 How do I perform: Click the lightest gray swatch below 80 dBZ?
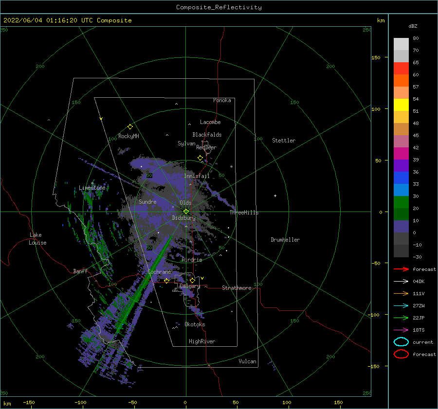coord(401,44)
